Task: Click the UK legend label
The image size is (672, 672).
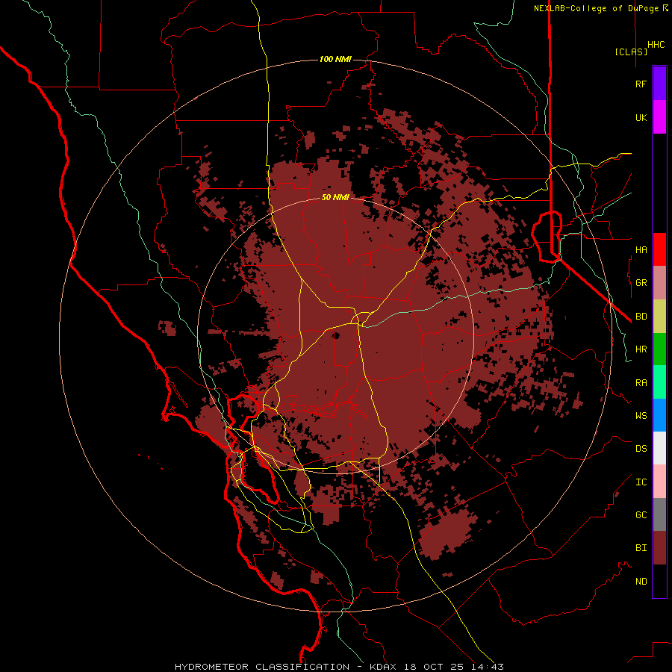Action: [641, 117]
